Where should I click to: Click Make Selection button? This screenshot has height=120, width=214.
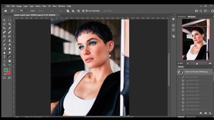pos(42,11)
